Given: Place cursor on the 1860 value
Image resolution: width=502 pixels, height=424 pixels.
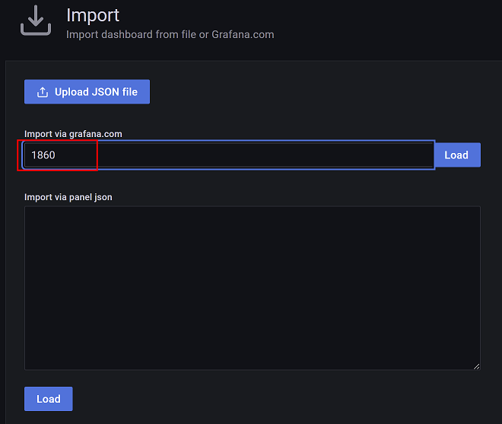Looking at the screenshot, I should (43, 155).
